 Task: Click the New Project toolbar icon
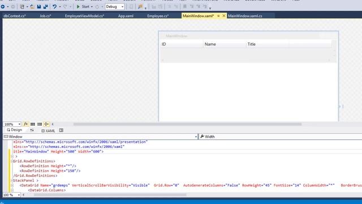point(22,7)
